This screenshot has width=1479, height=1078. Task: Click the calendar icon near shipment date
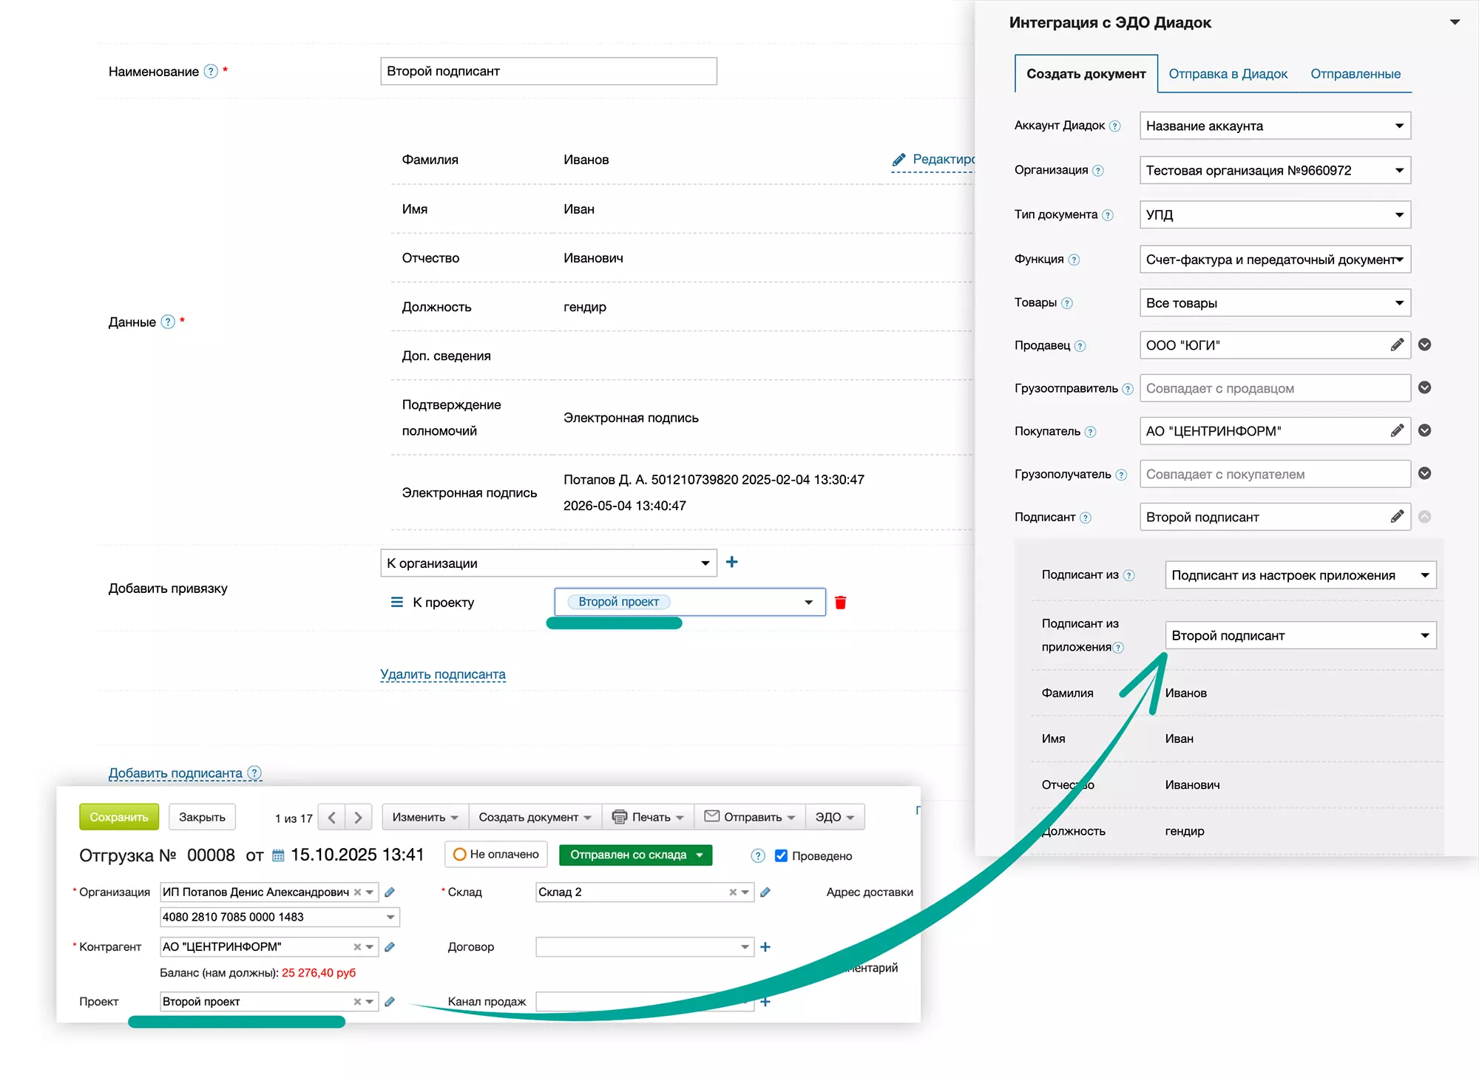coord(278,855)
